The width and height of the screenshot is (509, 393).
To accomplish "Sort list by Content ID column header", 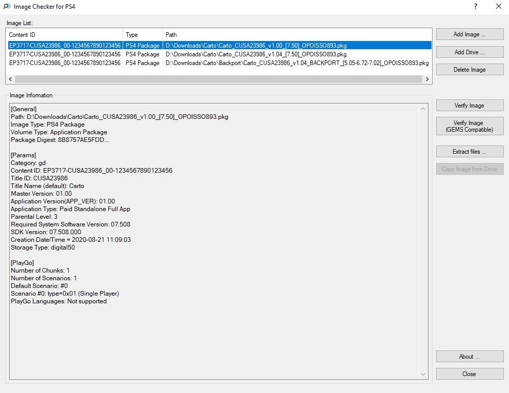I will coord(64,35).
